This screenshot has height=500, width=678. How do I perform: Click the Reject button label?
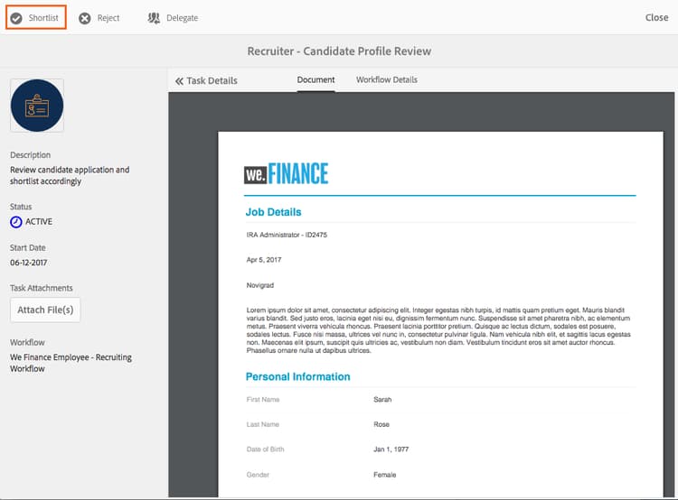[x=108, y=18]
